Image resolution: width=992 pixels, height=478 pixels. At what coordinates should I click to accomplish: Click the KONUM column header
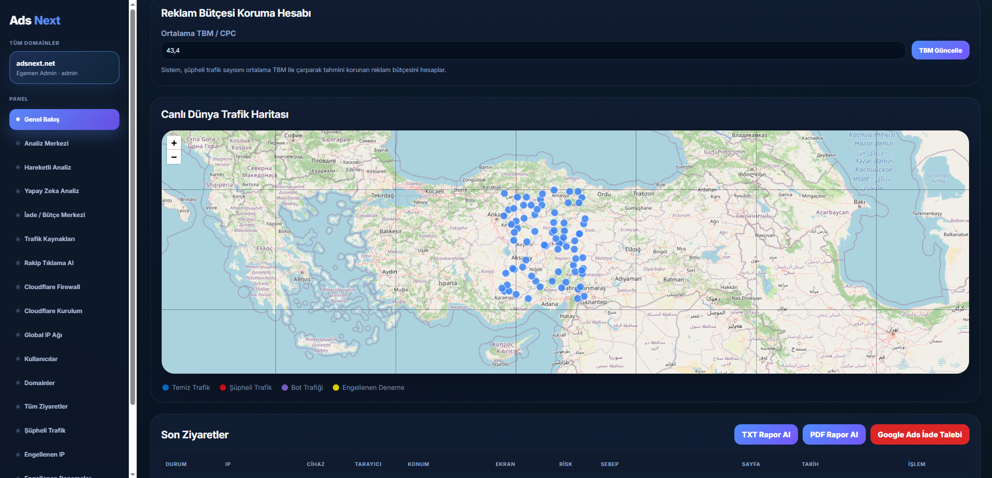[418, 464]
